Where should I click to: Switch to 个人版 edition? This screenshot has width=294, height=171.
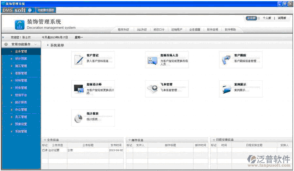pos(267,18)
